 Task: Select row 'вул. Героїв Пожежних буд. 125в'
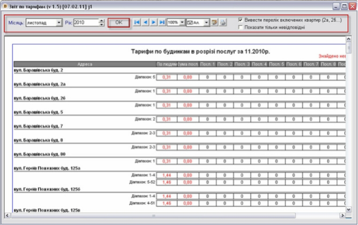pos(47,210)
